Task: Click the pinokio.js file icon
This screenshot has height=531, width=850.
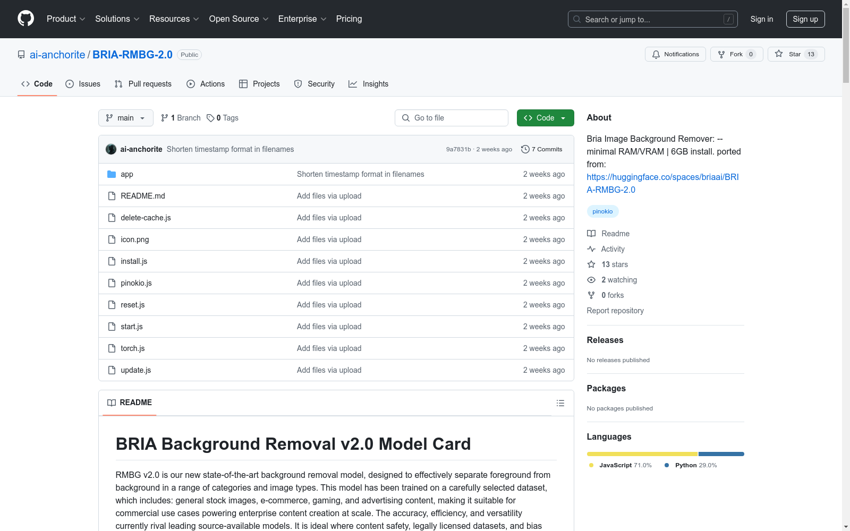Action: (x=112, y=283)
